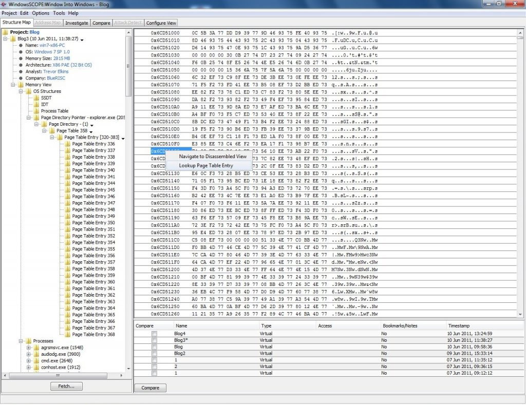Click the Blog3 snapshot folder icon
This screenshot has height=405, width=526.
pyautogui.click(x=13, y=39)
